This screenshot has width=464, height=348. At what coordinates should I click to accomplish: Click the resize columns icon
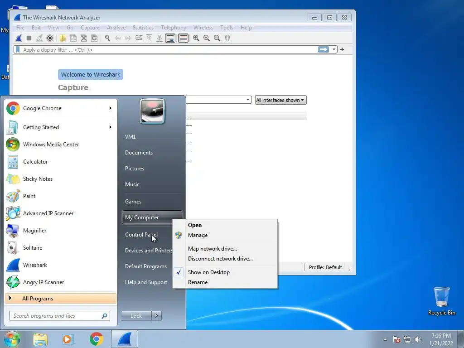[227, 38]
